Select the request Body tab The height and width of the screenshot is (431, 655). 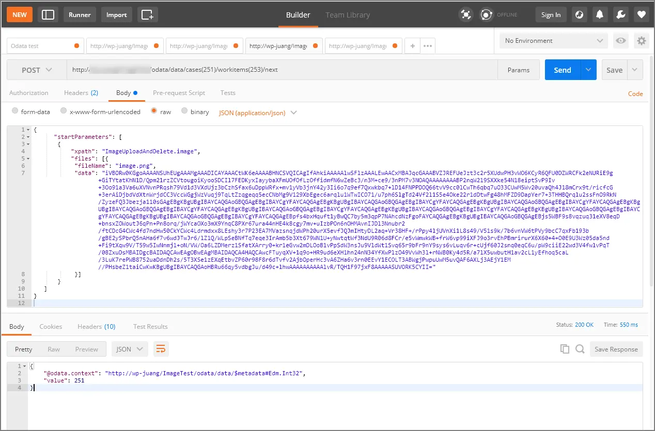coord(127,93)
